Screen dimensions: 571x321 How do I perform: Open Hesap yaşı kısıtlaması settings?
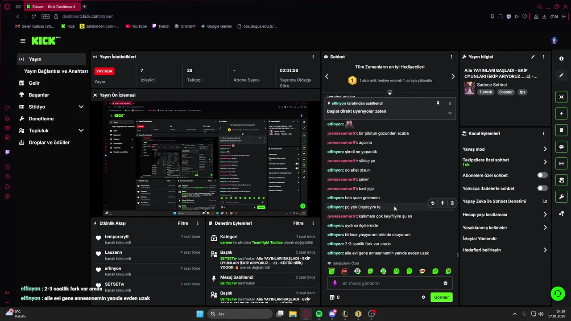(x=505, y=214)
